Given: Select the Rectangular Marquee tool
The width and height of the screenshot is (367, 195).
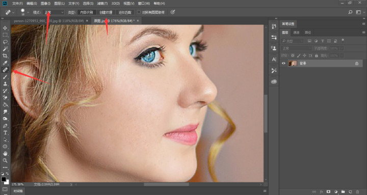Looking at the screenshot, I should point(5,35).
